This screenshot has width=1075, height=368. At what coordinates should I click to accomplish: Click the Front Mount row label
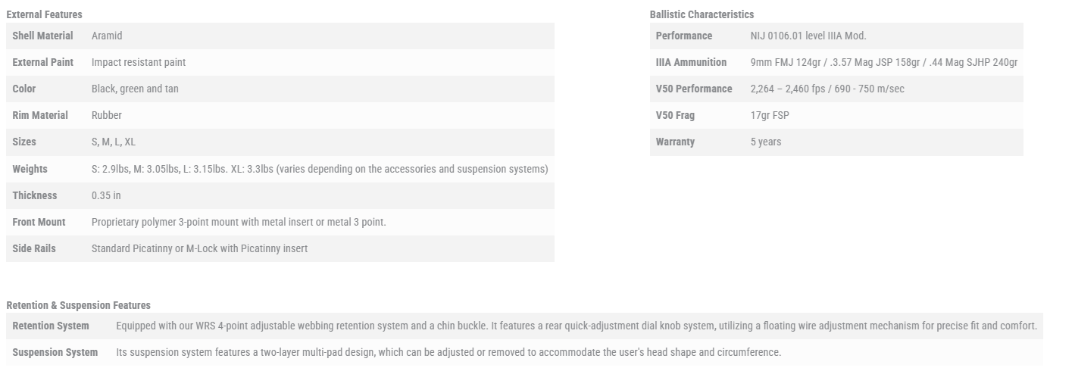click(x=39, y=222)
